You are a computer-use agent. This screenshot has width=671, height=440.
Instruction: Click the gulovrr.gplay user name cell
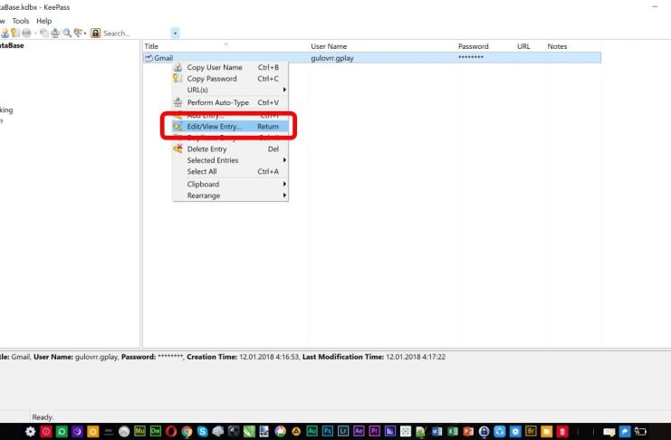pyautogui.click(x=332, y=58)
